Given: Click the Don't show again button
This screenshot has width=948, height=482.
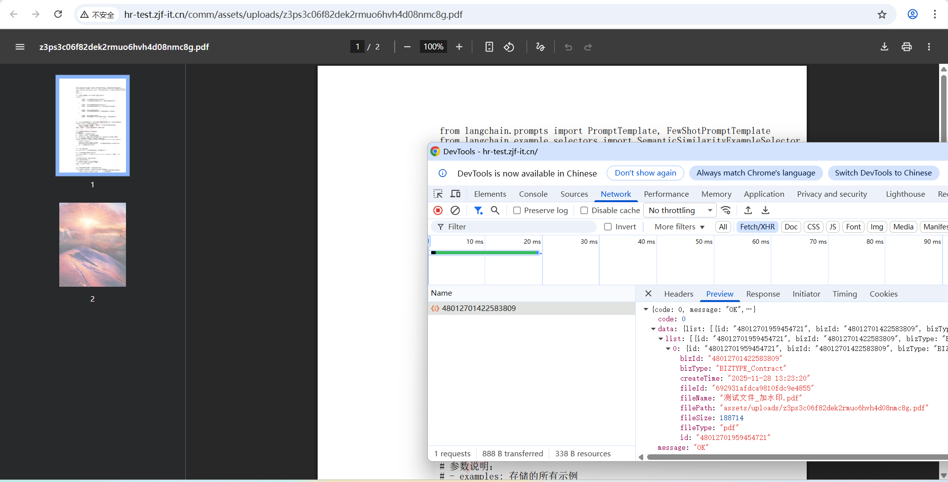Looking at the screenshot, I should coord(645,173).
